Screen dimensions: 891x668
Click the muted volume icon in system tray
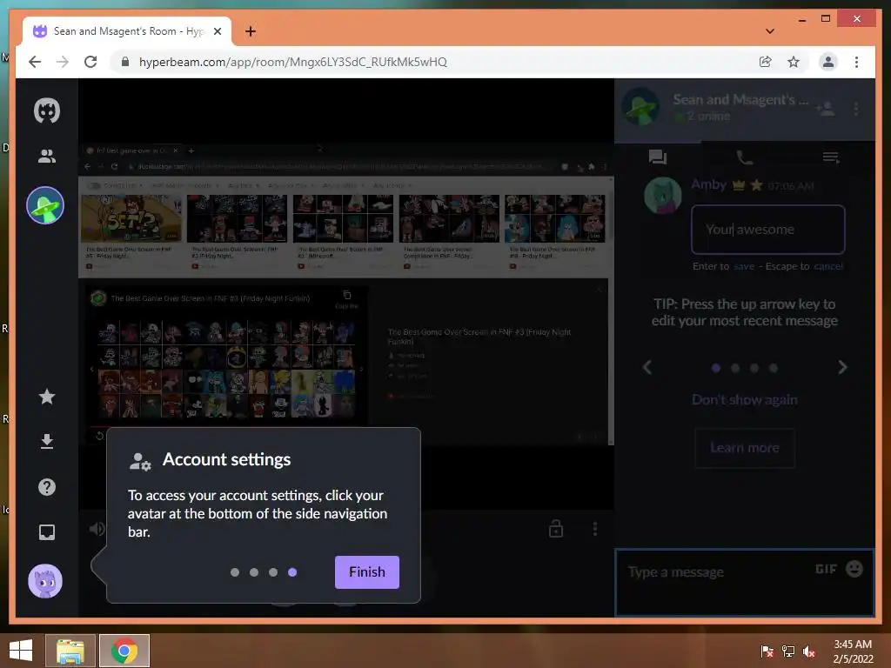point(808,651)
